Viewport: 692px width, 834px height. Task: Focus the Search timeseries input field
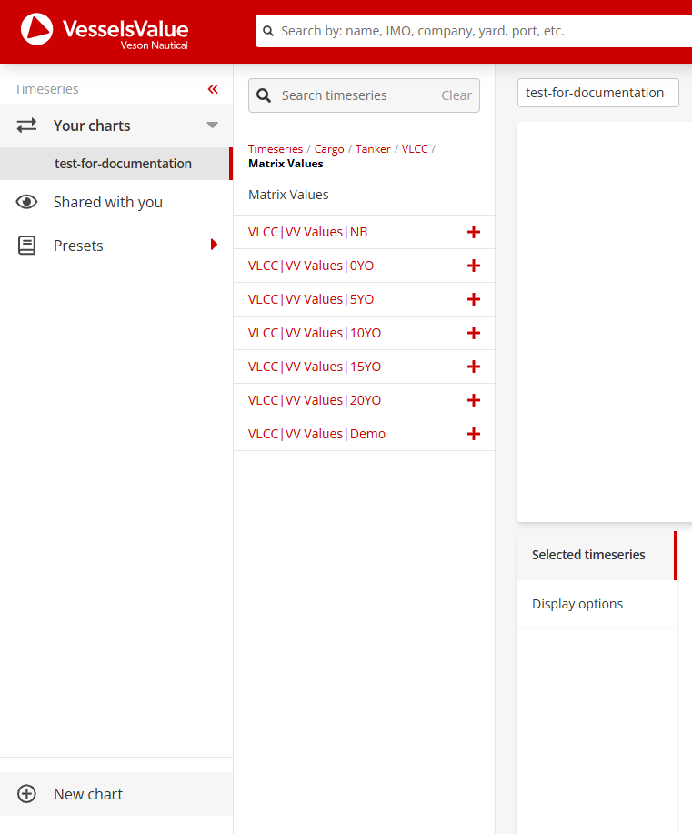[x=355, y=95]
